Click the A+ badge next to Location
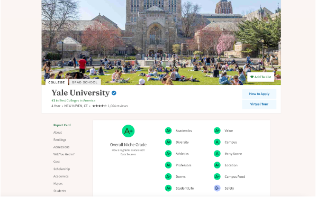The image size is (316, 197). click(x=217, y=165)
